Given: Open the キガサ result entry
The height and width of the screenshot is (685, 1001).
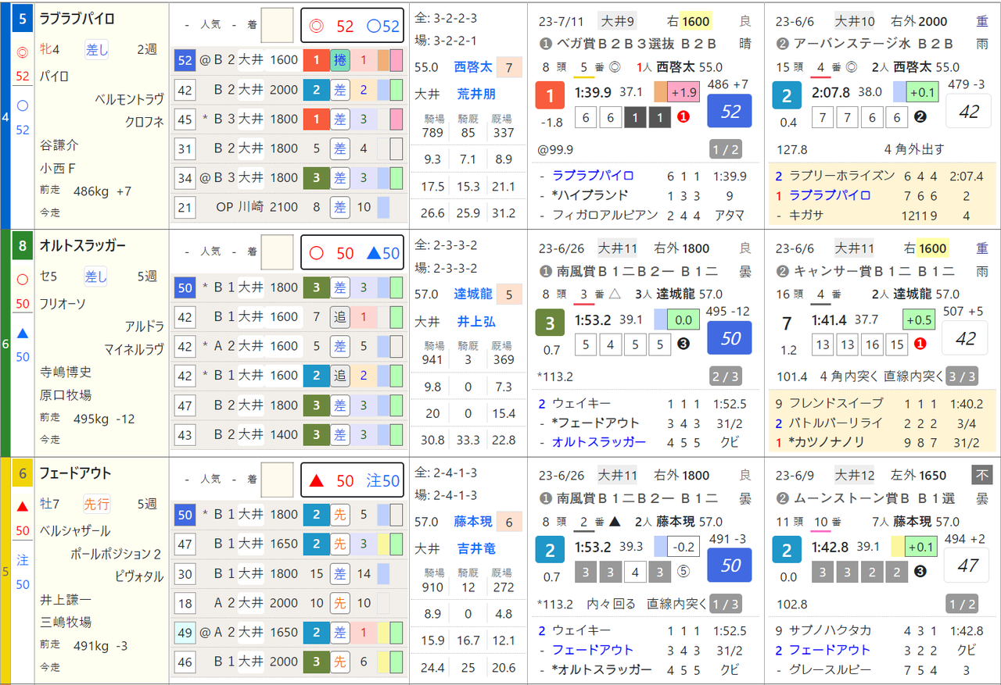Looking at the screenshot, I should point(808,214).
